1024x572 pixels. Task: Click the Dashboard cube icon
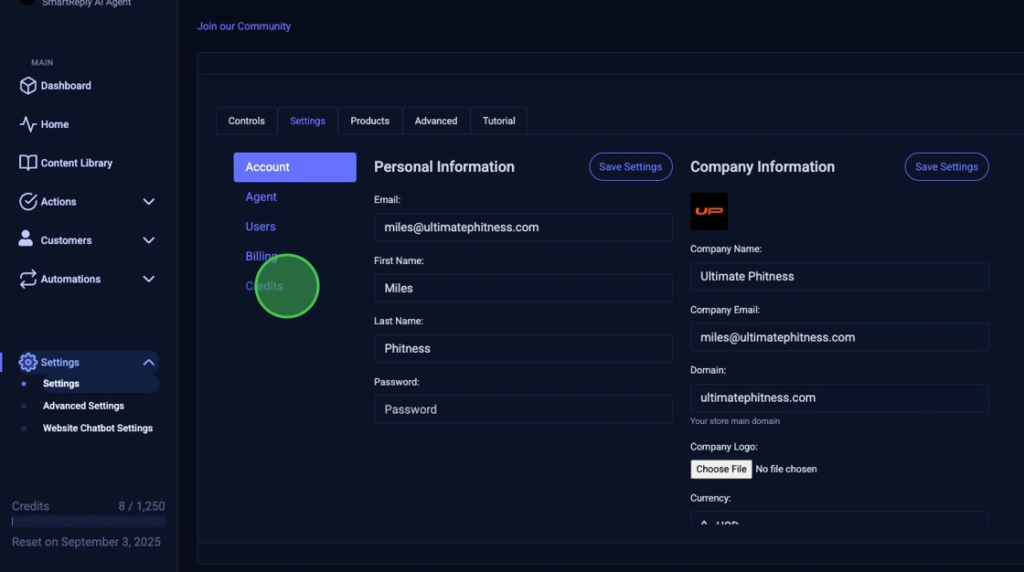(x=27, y=86)
